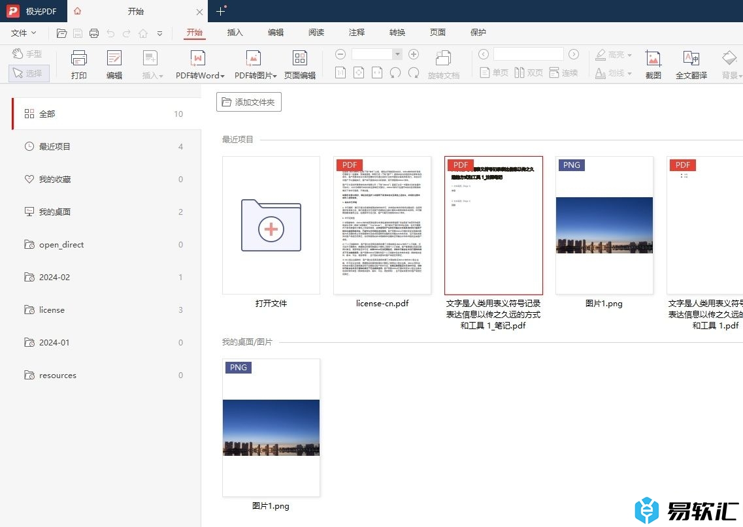Click the zoom level input field
Viewport: 743px width, 527px height.
pyautogui.click(x=372, y=54)
